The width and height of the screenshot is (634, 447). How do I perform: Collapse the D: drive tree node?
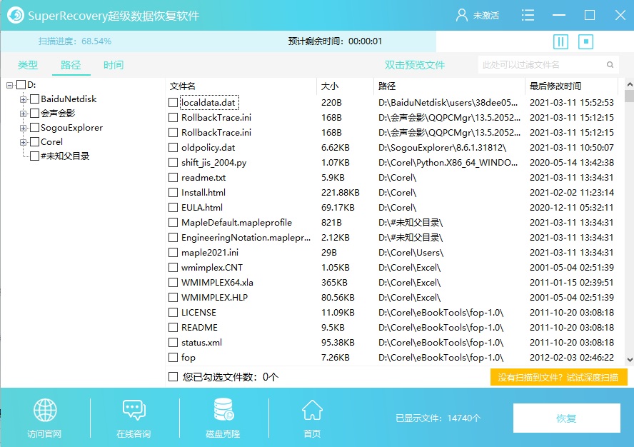[x=10, y=86]
